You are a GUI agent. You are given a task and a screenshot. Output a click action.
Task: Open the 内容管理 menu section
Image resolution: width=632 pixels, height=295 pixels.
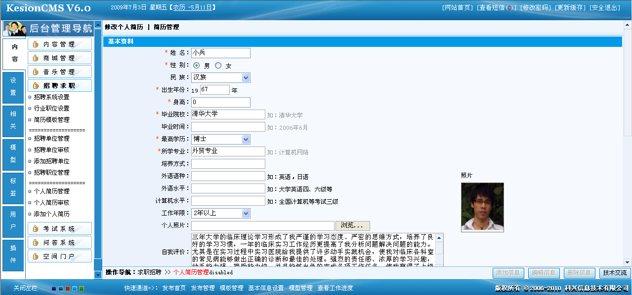click(x=60, y=44)
